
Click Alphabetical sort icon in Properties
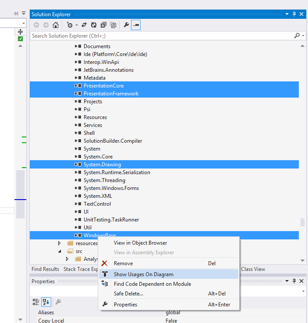pyautogui.click(x=46, y=302)
